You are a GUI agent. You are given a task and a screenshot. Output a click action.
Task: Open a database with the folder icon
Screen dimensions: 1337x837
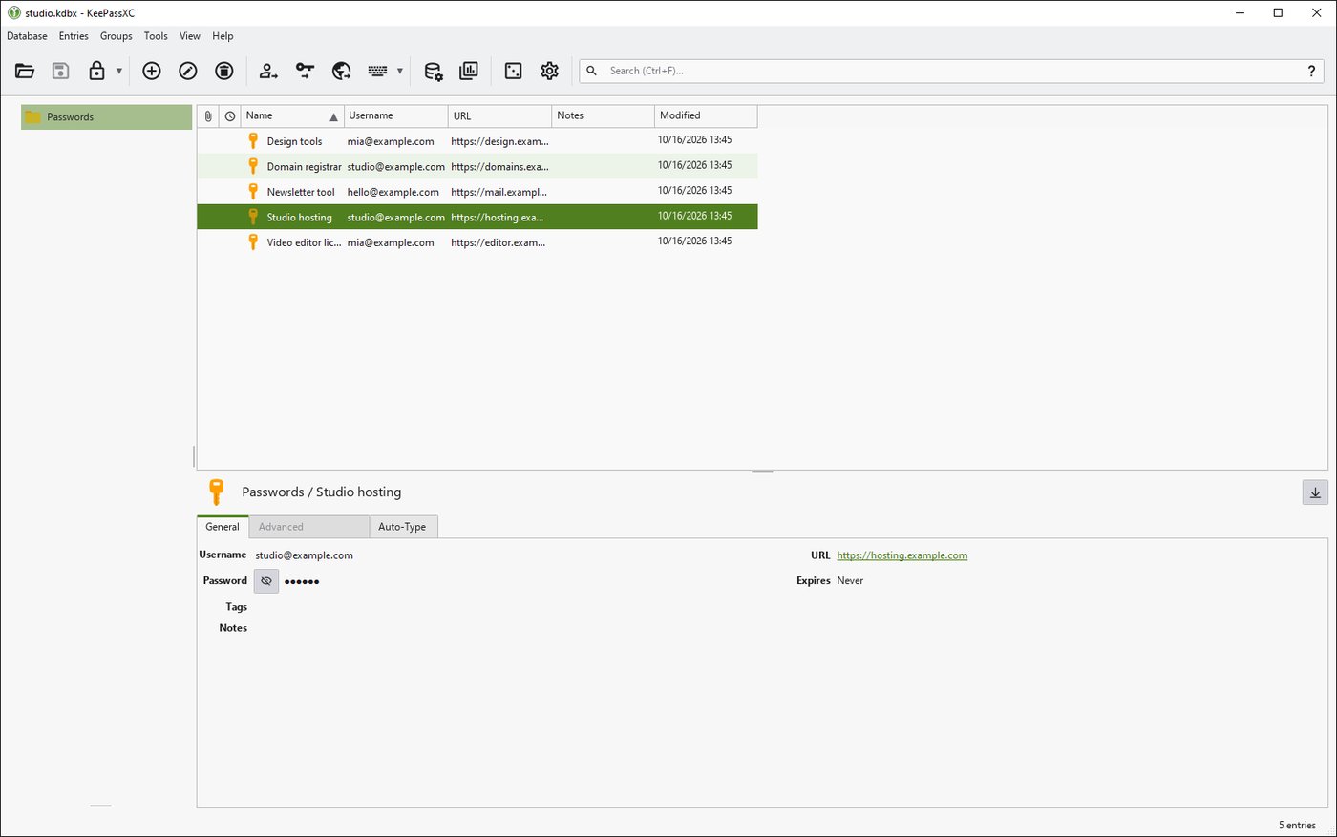(25, 71)
